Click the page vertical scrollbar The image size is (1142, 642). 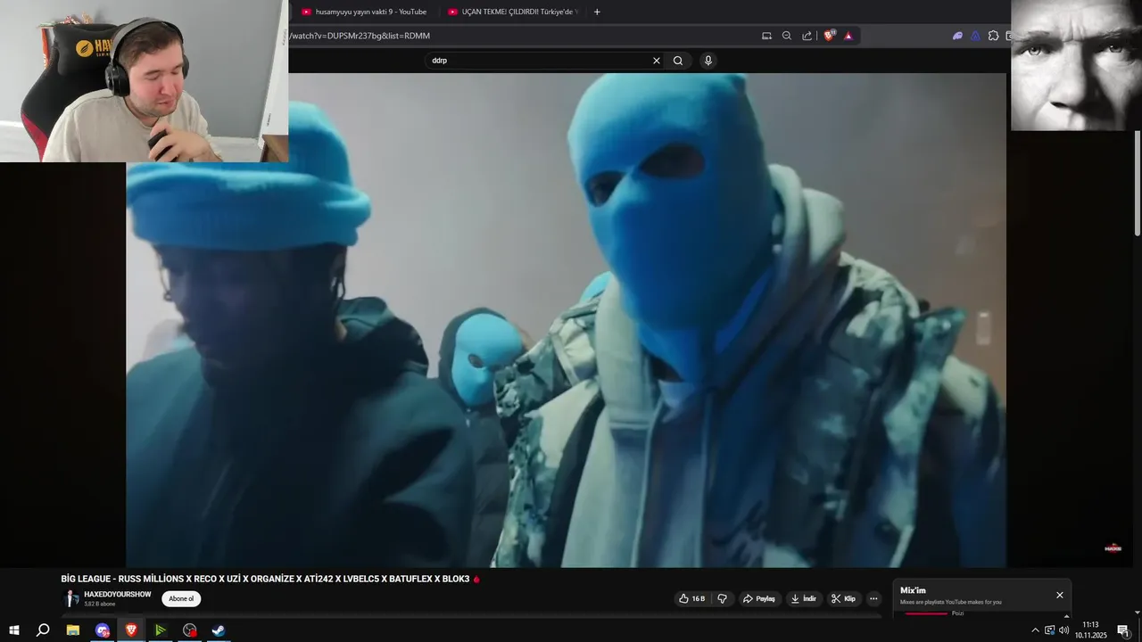[x=1137, y=183]
